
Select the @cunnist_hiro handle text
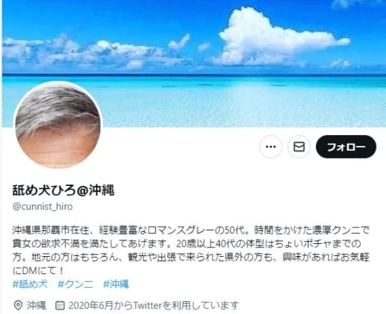click(x=43, y=207)
